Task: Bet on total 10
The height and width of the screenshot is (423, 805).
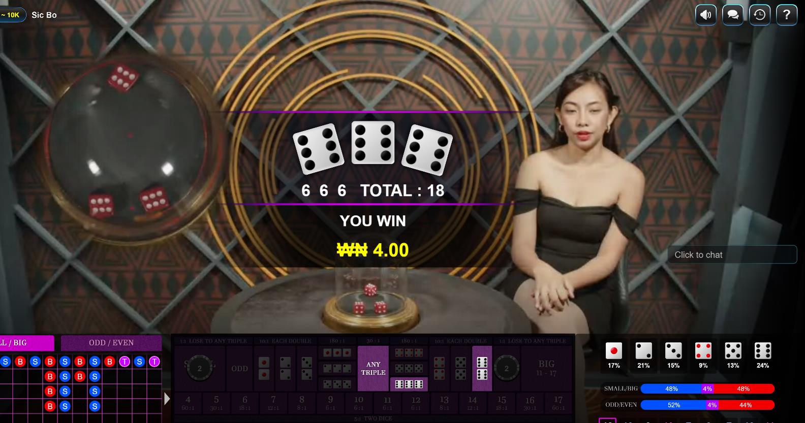Action: coord(359,403)
